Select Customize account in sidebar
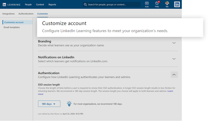Viewport: 208px width, 121px height. (18, 22)
